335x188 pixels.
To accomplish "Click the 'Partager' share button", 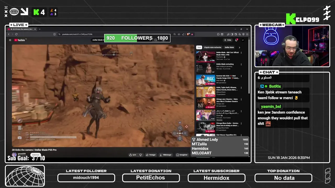I will (151, 155).
